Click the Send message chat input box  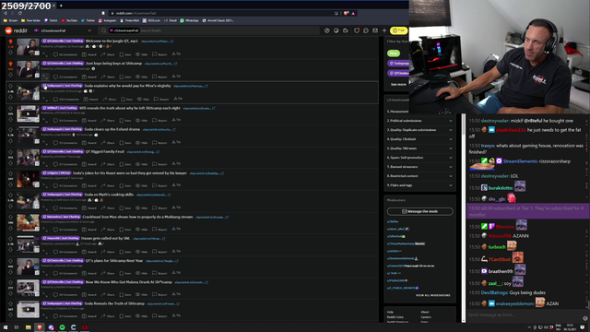524,314
